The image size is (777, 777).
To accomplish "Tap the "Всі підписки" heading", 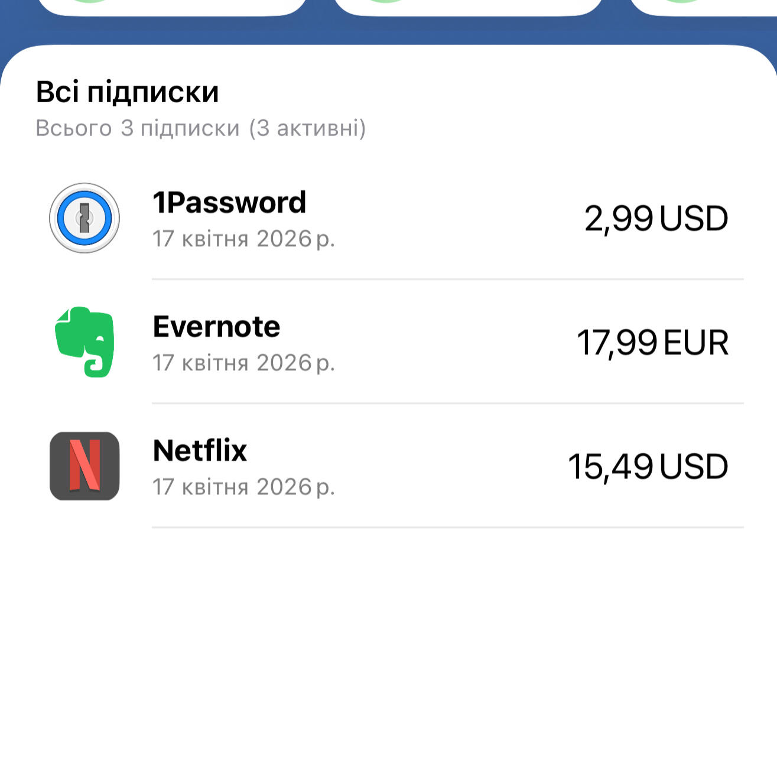I will click(127, 92).
